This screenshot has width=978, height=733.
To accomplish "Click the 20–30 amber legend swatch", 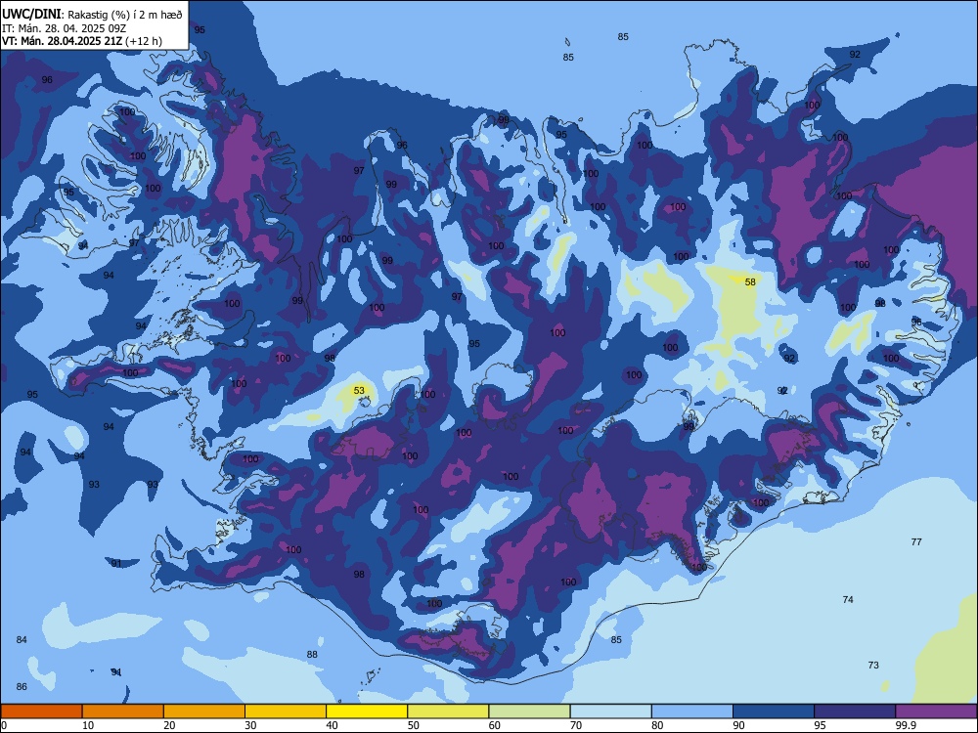I will pos(204,711).
